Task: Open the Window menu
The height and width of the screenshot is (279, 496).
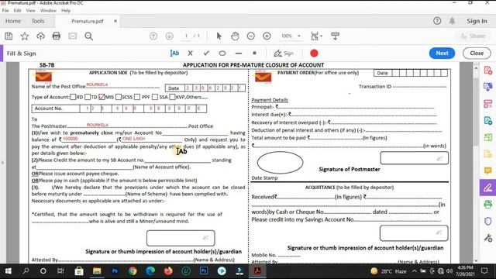Action: click(48, 10)
